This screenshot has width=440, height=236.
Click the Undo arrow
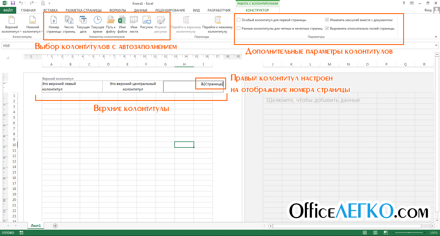point(21,3)
